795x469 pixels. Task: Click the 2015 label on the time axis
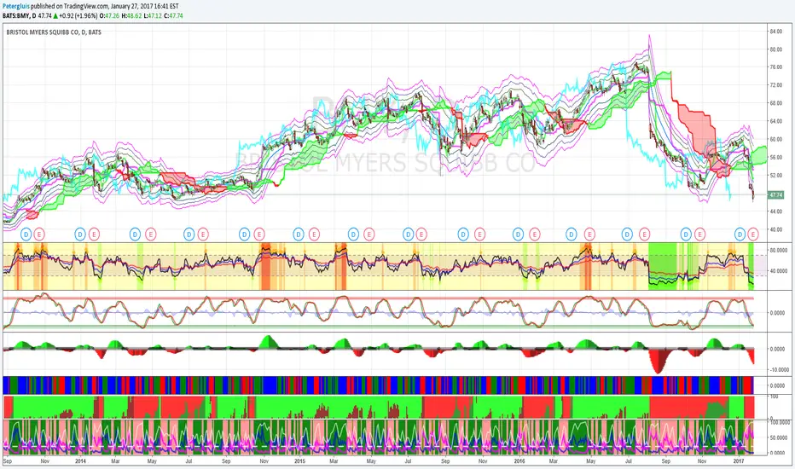point(299,461)
